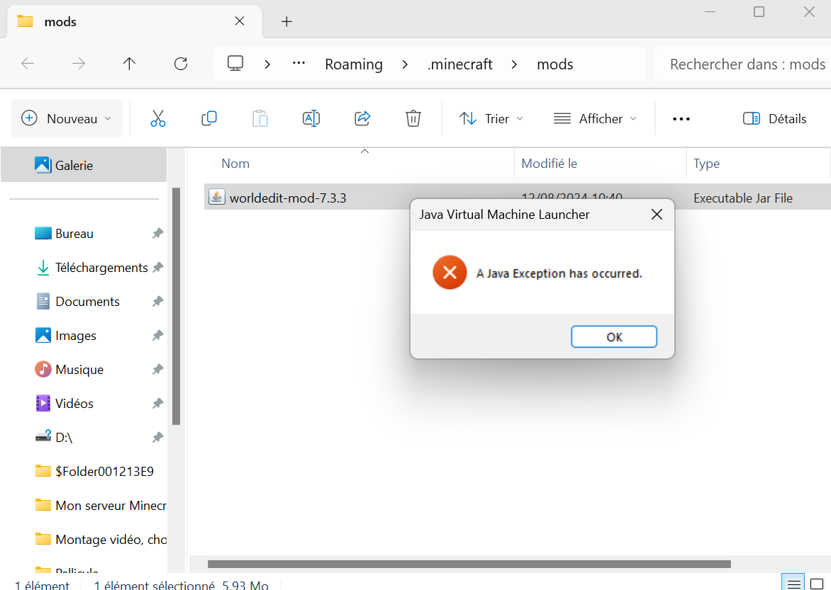Unpin Musique using its pin icon
This screenshot has width=831, height=590.
pos(157,369)
